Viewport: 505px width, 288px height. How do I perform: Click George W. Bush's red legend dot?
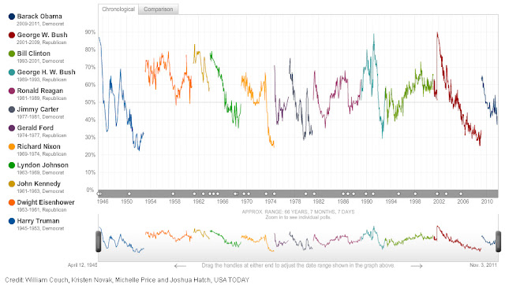click(12, 35)
